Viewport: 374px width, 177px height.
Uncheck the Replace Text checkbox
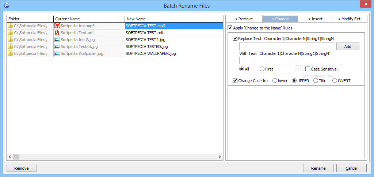point(235,38)
